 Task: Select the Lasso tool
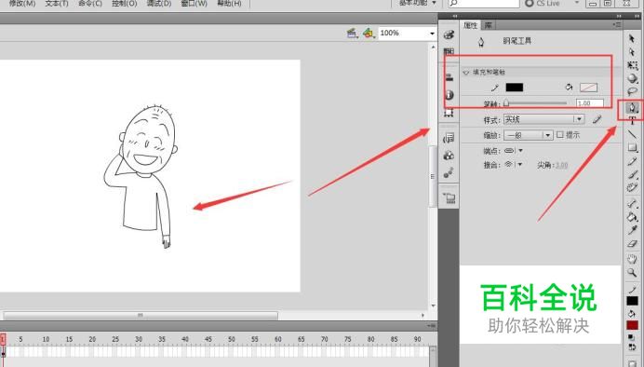pos(632,91)
